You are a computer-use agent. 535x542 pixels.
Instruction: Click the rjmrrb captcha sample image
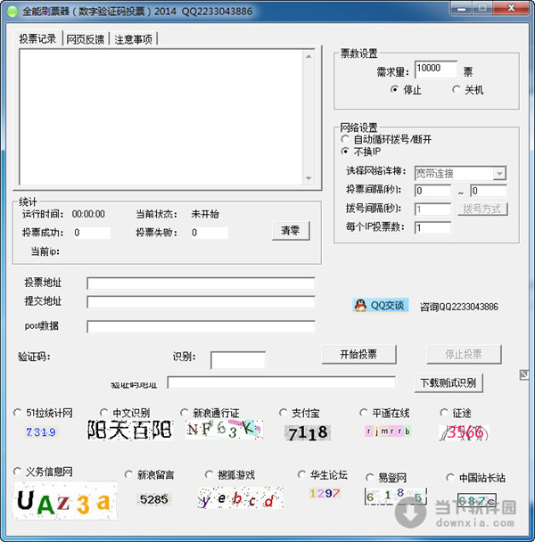[388, 431]
